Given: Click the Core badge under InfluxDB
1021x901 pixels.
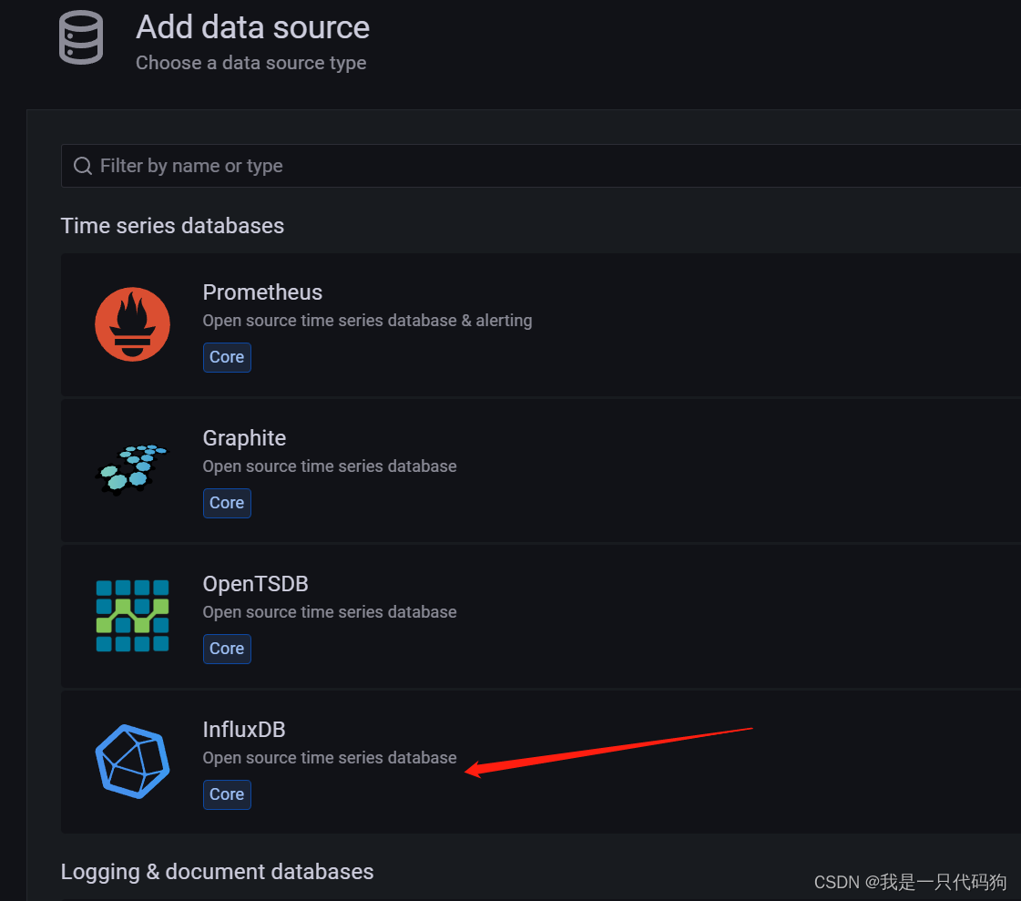Looking at the screenshot, I should 227,794.
